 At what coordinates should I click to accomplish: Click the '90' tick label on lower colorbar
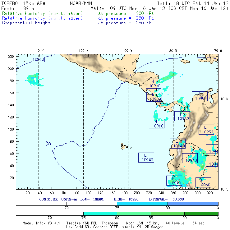click(x=185, y=218)
